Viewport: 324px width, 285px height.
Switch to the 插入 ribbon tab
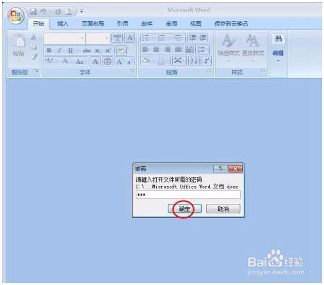click(63, 24)
